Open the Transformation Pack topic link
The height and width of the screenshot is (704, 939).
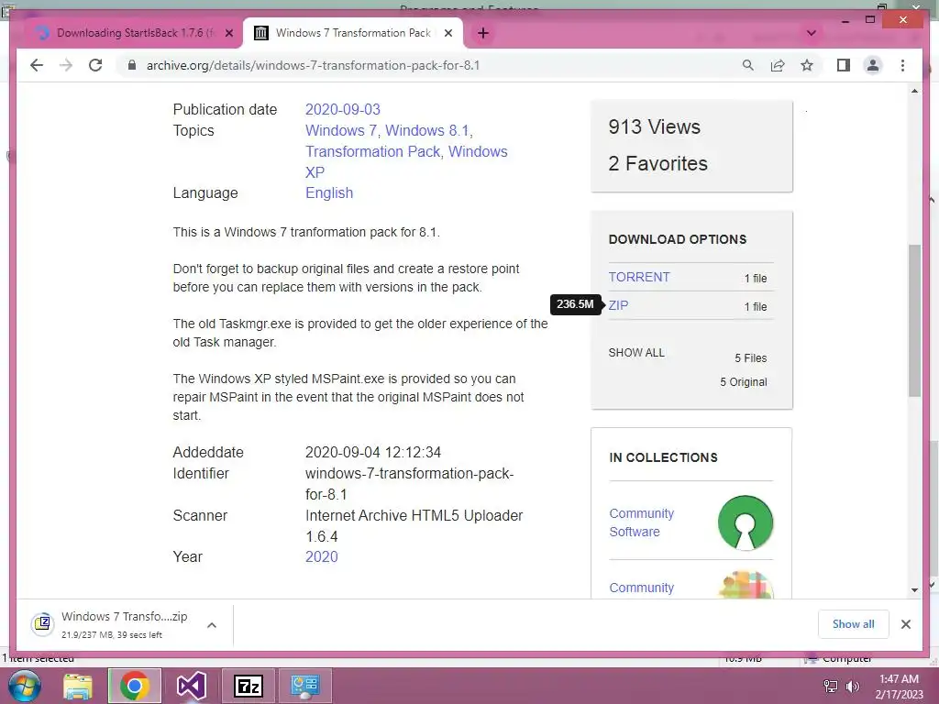(372, 151)
